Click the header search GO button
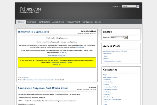157x105 pixels. pos(138,6)
